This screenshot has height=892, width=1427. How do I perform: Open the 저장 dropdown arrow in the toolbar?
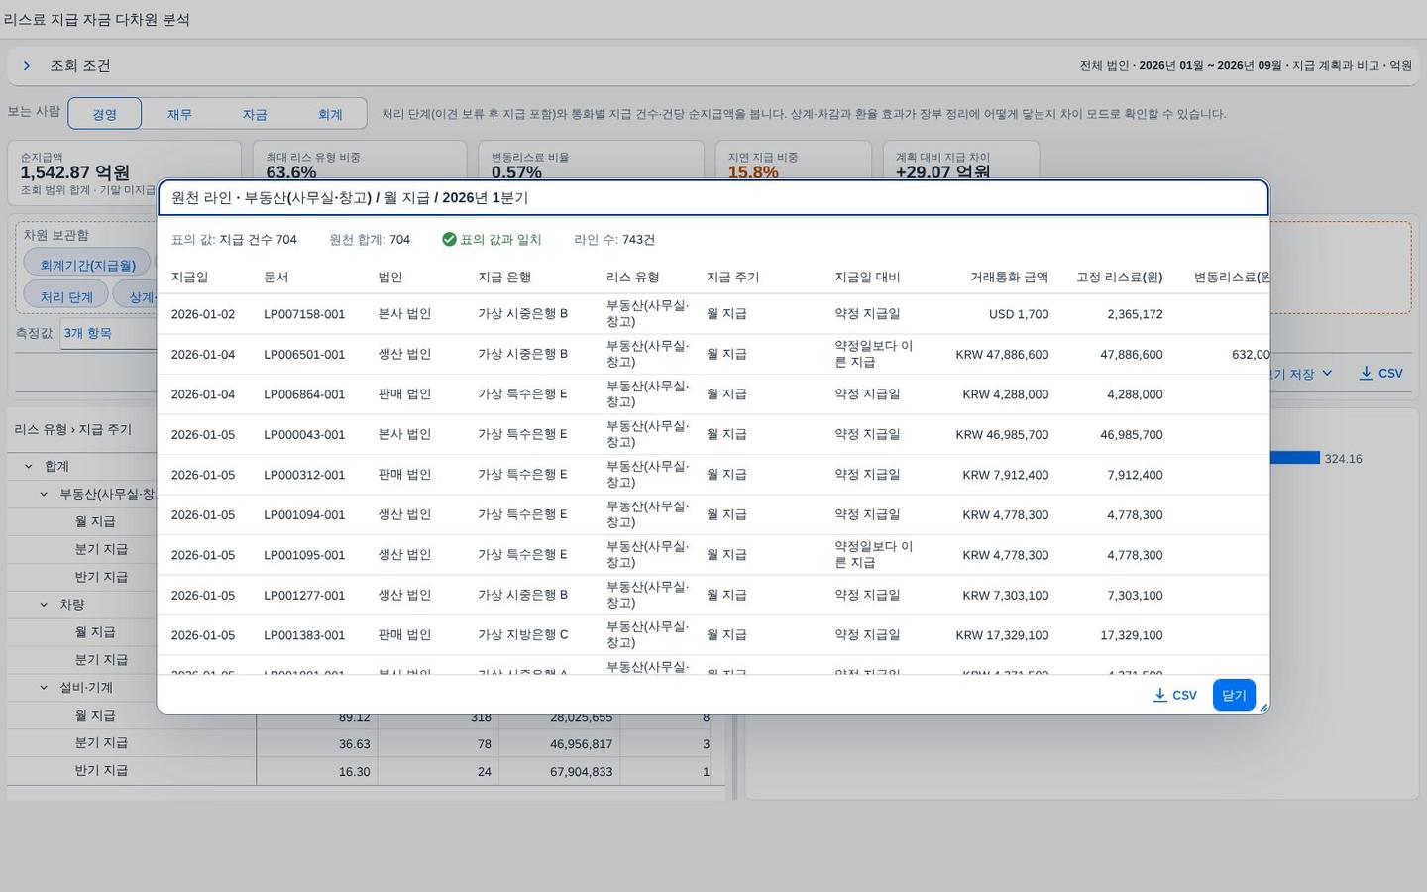(1327, 374)
